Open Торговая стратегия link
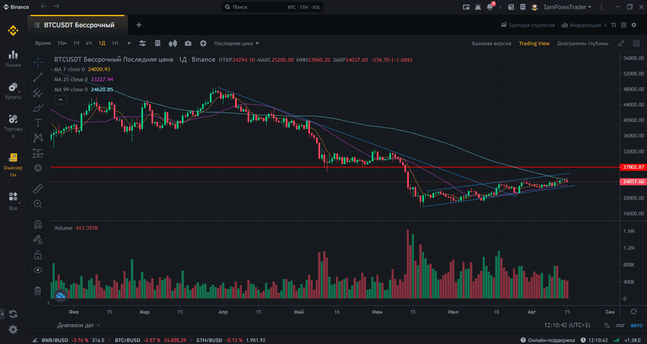 [528, 25]
